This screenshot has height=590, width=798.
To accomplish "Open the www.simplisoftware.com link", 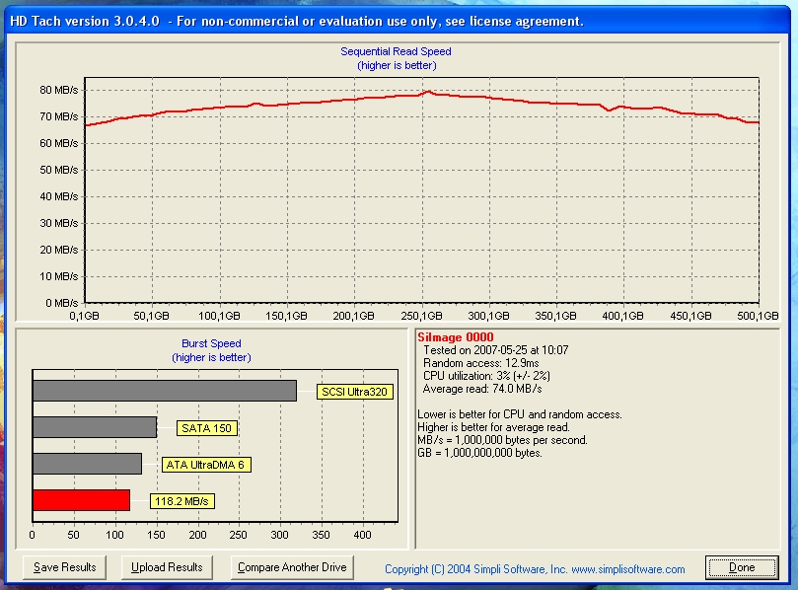I will tap(627, 569).
